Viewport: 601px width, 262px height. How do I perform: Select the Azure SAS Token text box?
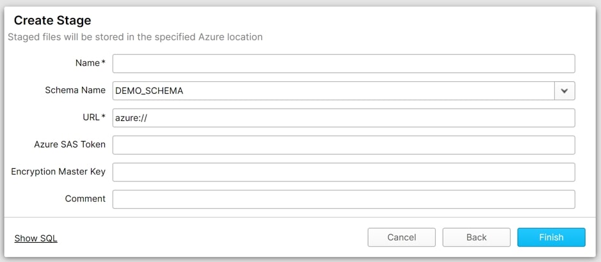pos(344,145)
